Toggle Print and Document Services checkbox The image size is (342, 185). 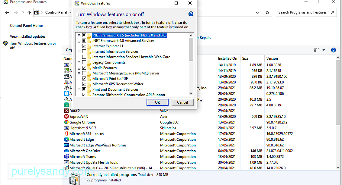(x=84, y=89)
